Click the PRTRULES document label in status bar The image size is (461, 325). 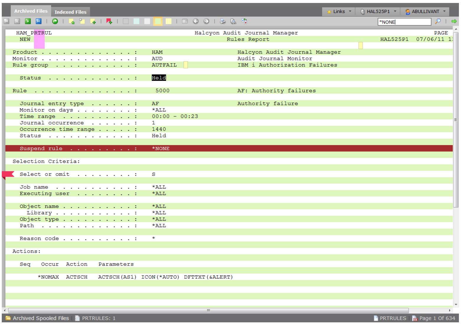click(x=390, y=318)
